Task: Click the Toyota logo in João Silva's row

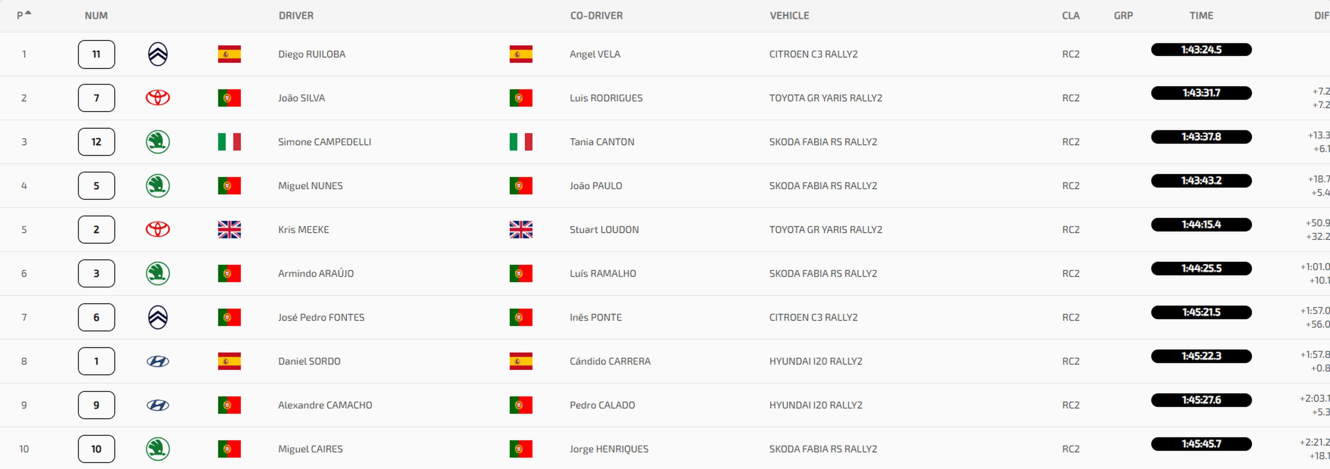Action: 157,98
